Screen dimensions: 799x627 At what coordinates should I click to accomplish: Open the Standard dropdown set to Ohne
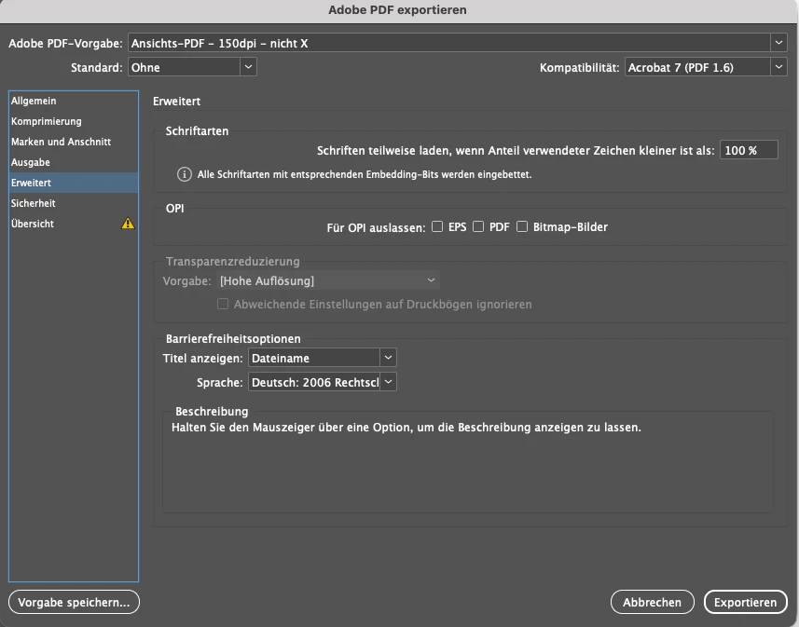192,67
